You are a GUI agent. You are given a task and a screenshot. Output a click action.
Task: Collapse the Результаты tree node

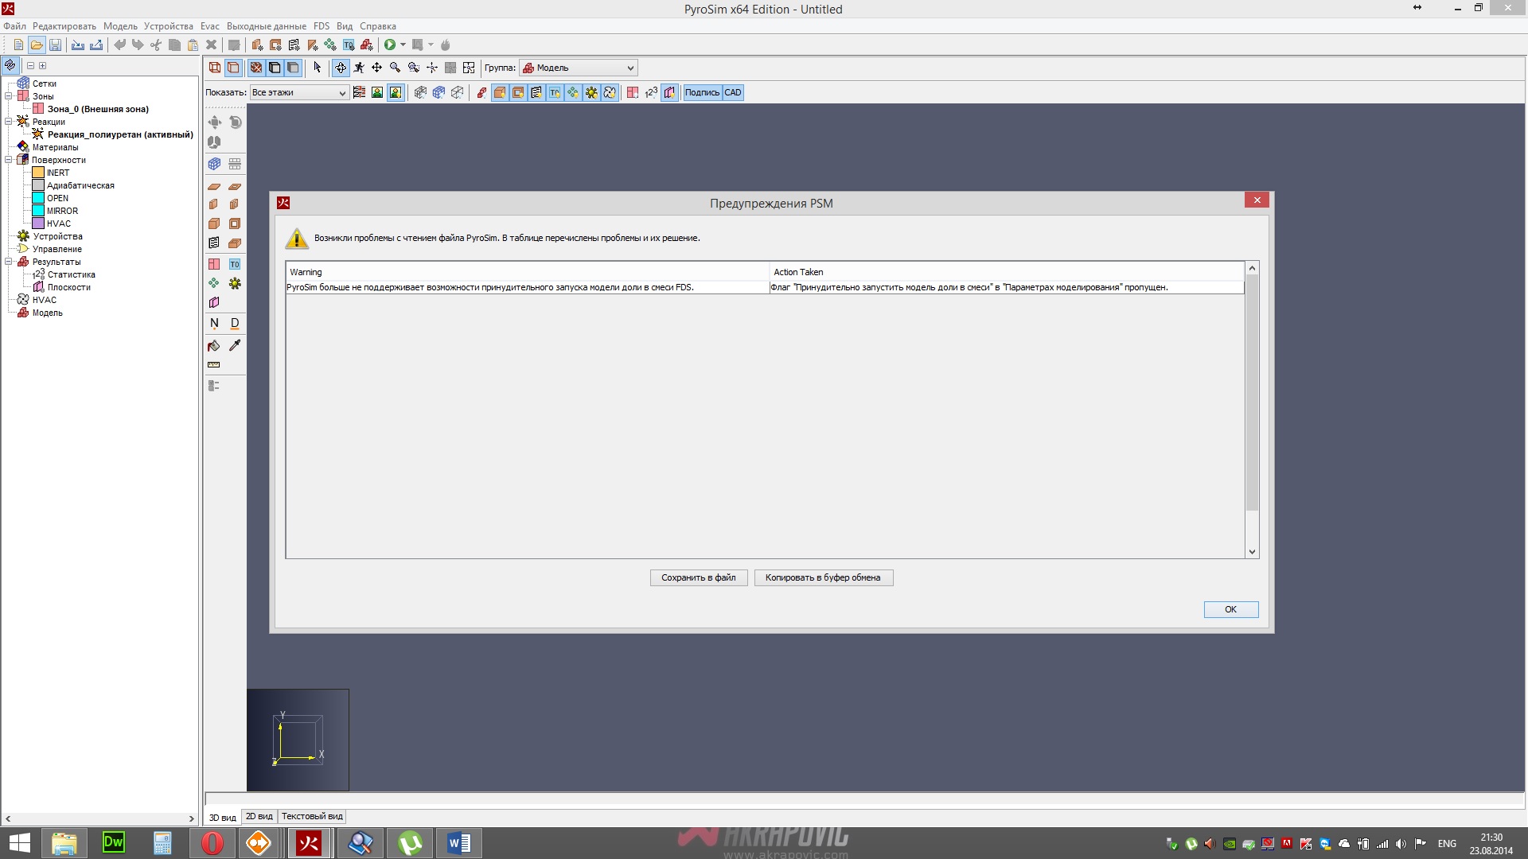[x=9, y=262]
